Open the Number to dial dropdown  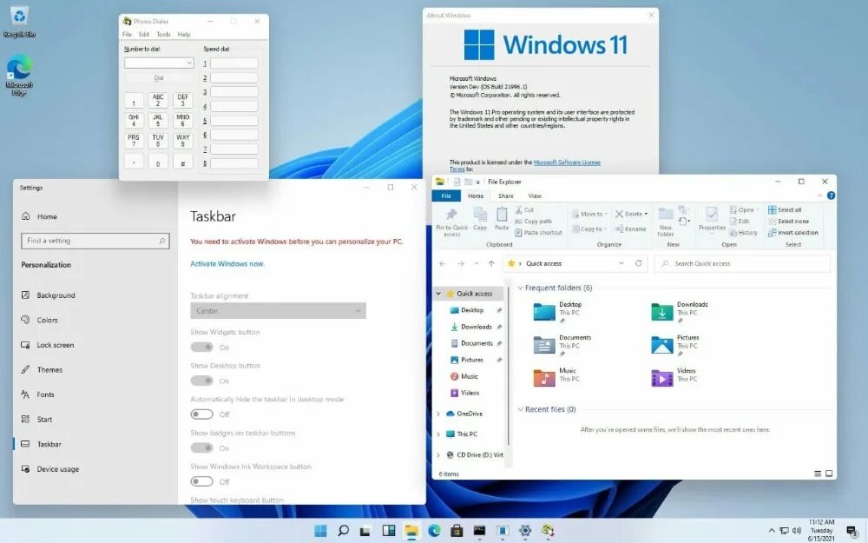pos(188,63)
